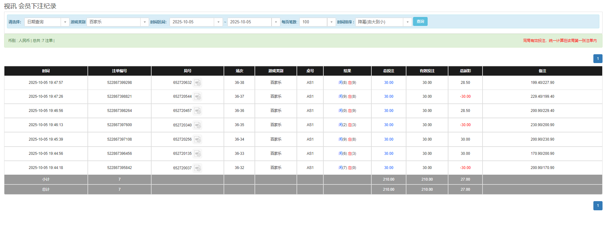Click total bet 30.00 link for 19:47:57 row
The height and width of the screenshot is (227, 606).
388,83
